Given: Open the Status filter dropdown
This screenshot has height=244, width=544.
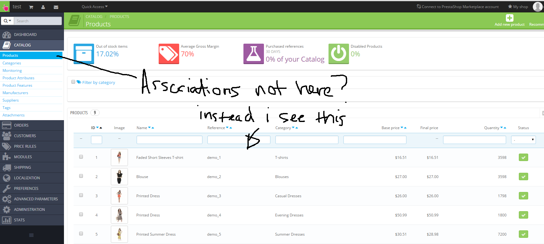Looking at the screenshot, I should point(524,140).
